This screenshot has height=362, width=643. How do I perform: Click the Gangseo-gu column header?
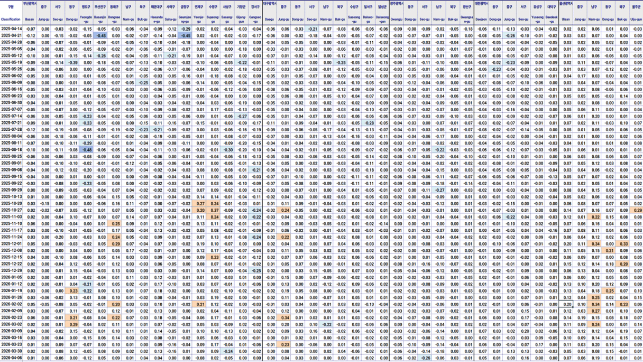pyautogui.click(x=255, y=19)
